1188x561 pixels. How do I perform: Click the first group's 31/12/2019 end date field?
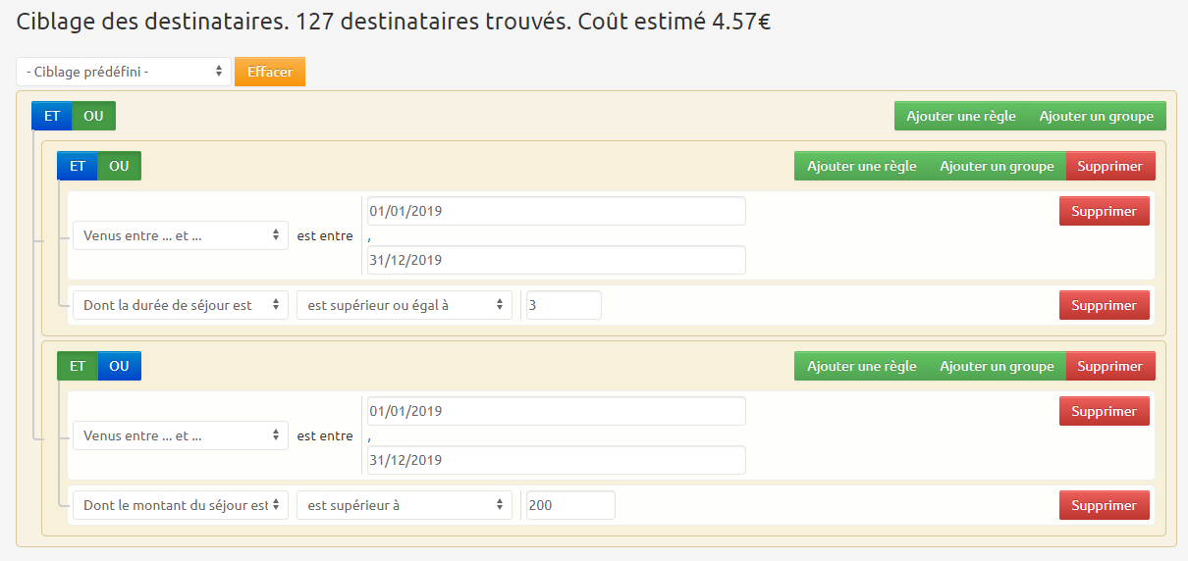pyautogui.click(x=556, y=260)
